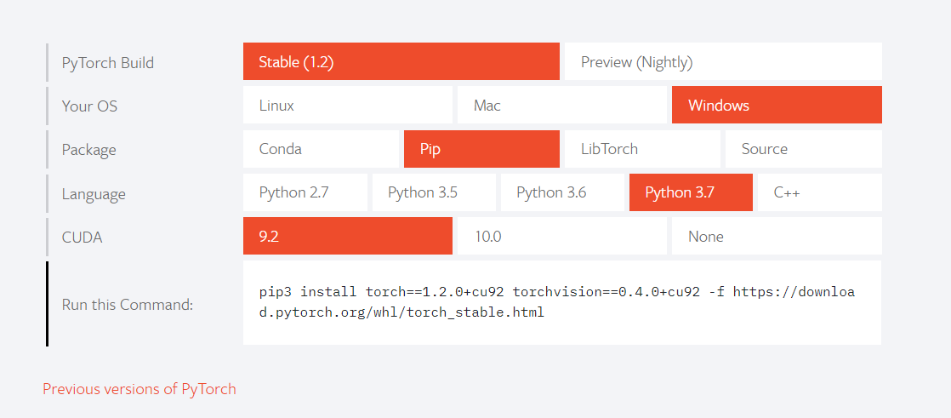951x418 pixels.
Task: Select CUDA version 10.0
Action: coord(561,236)
